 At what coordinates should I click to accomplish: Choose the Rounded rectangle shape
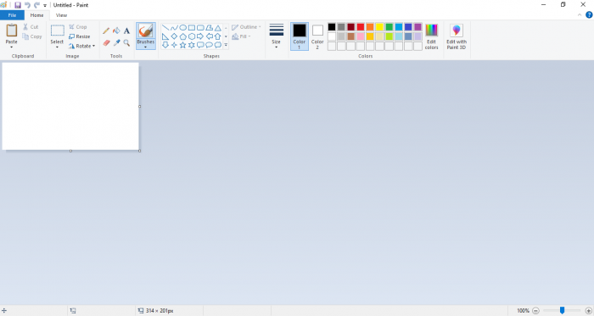200,28
